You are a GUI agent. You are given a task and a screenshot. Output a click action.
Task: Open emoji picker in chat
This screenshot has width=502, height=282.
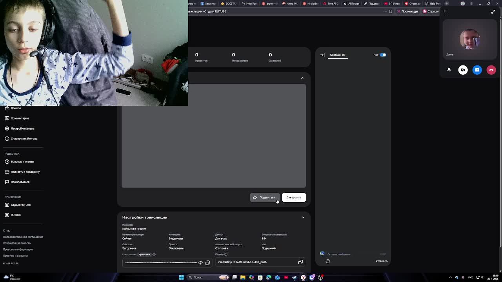[x=328, y=261]
